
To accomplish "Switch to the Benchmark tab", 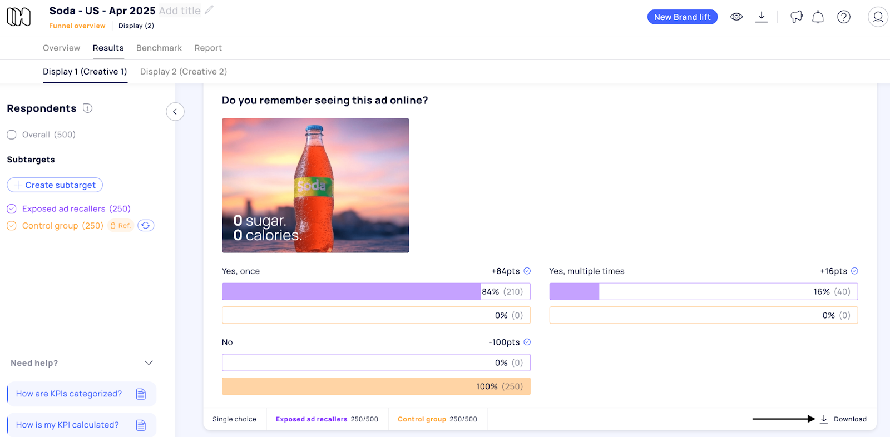I will click(159, 48).
